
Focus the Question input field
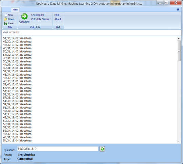[x=58, y=149]
